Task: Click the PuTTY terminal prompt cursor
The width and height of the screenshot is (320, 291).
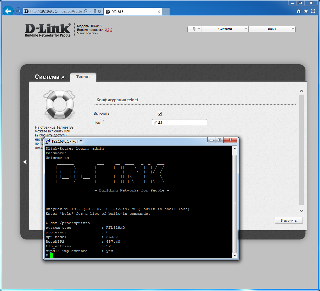Action: [x=51, y=255]
